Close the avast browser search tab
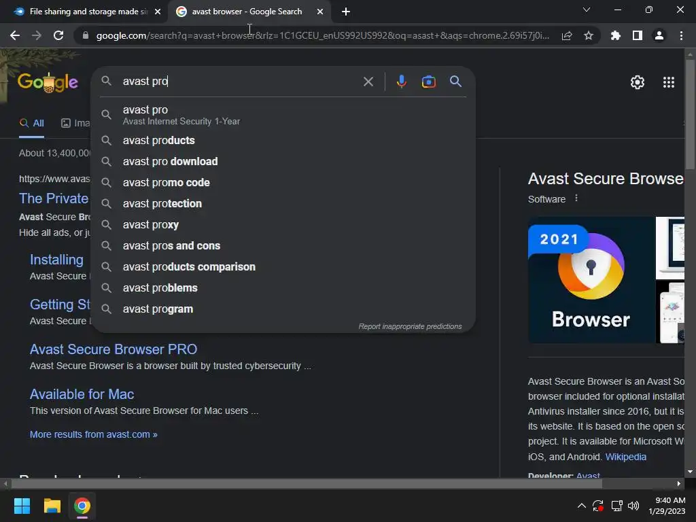696x522 pixels. pos(320,12)
